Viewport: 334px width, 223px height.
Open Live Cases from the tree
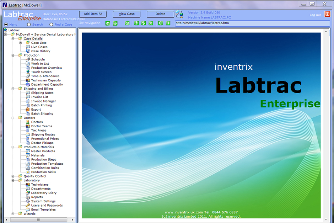[39, 47]
